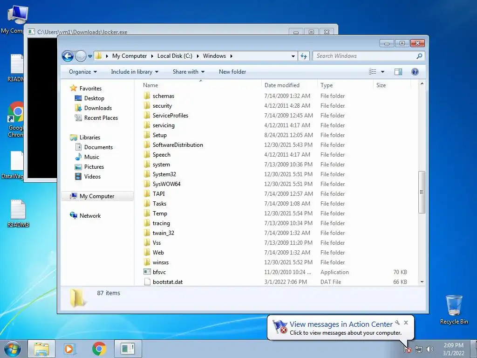Screen dimensions: 477x358
Task: Open the Videos library
Action: coord(92,177)
